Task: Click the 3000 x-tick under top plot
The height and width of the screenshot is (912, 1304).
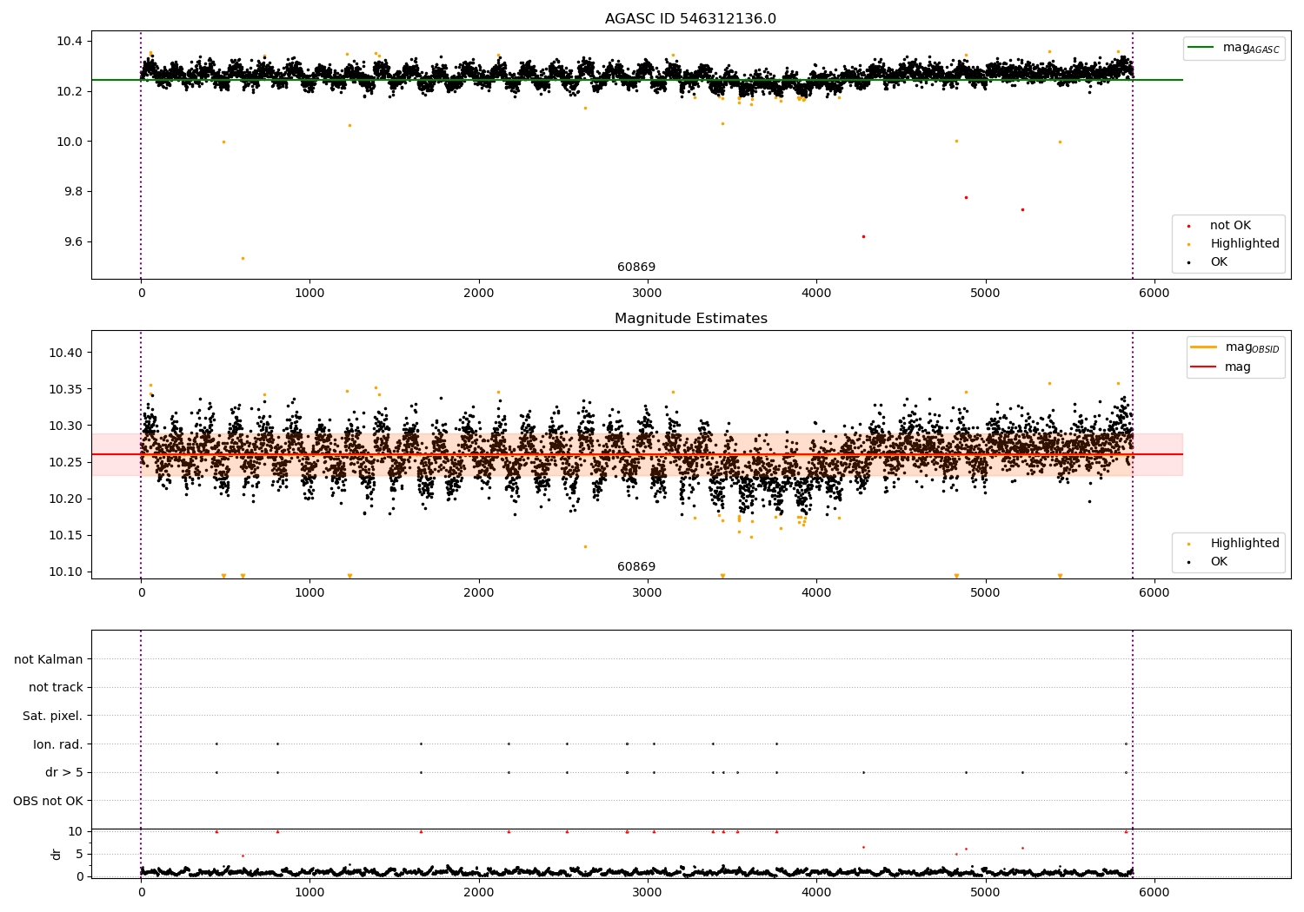Action: tap(648, 293)
